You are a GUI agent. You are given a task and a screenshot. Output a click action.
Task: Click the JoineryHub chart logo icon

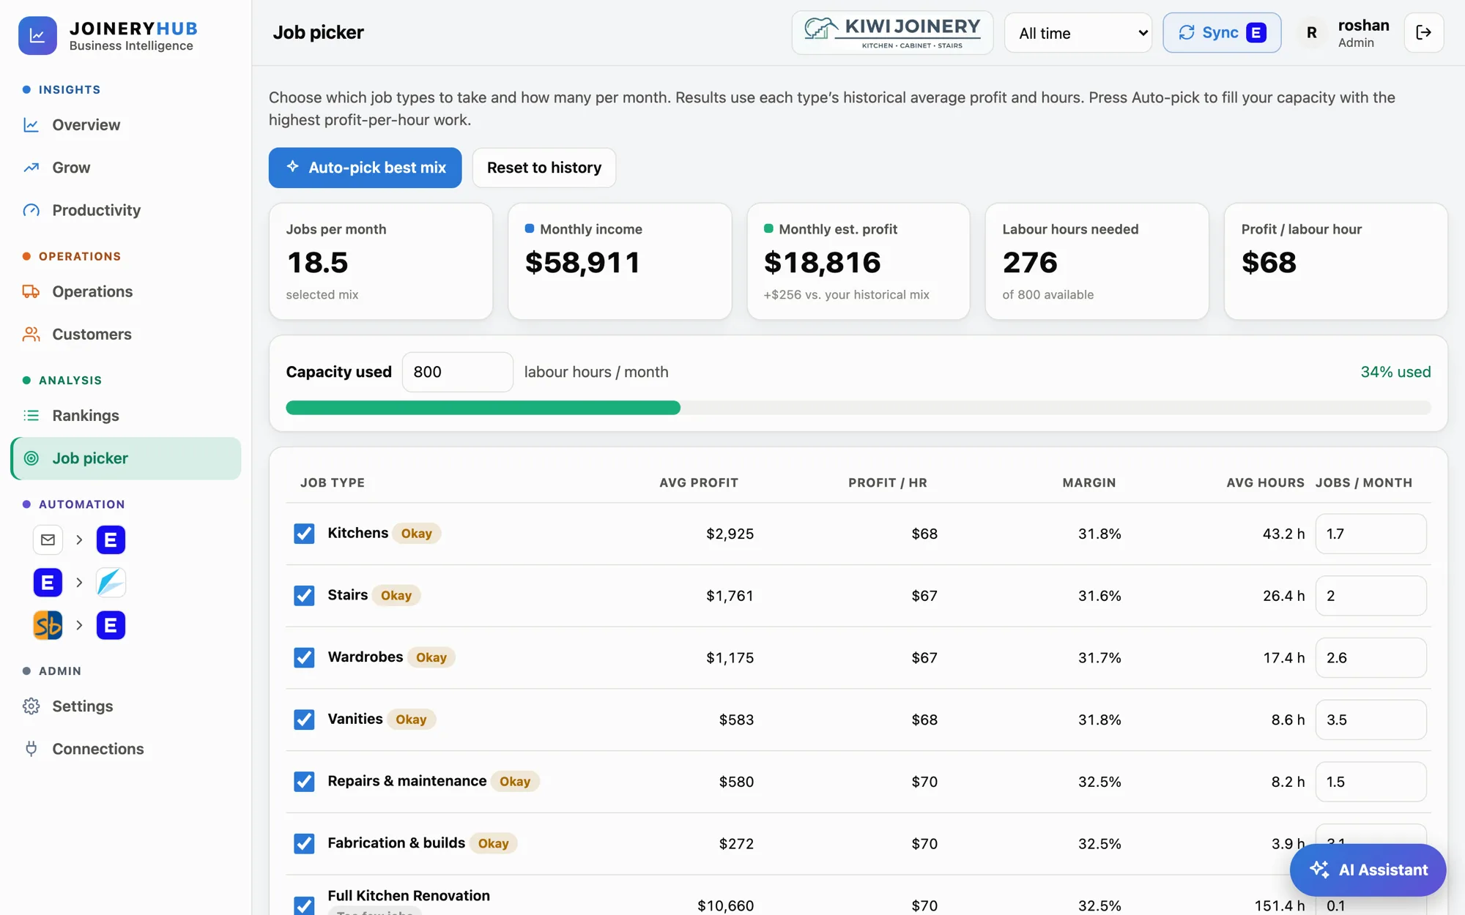(37, 35)
